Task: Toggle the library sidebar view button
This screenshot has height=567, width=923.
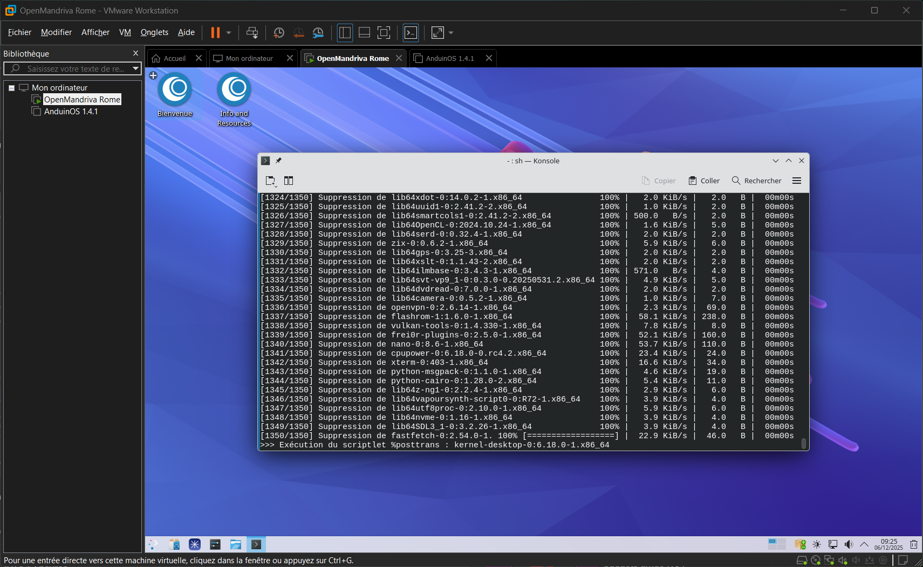Action: point(345,33)
